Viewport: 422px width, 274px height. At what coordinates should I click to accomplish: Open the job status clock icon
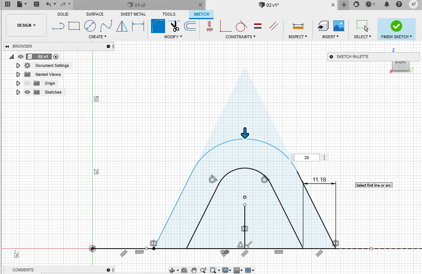pyautogui.click(x=370, y=4)
